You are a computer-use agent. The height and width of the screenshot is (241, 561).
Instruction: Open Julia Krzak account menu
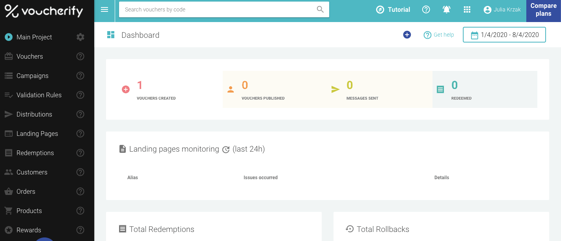[x=502, y=10]
